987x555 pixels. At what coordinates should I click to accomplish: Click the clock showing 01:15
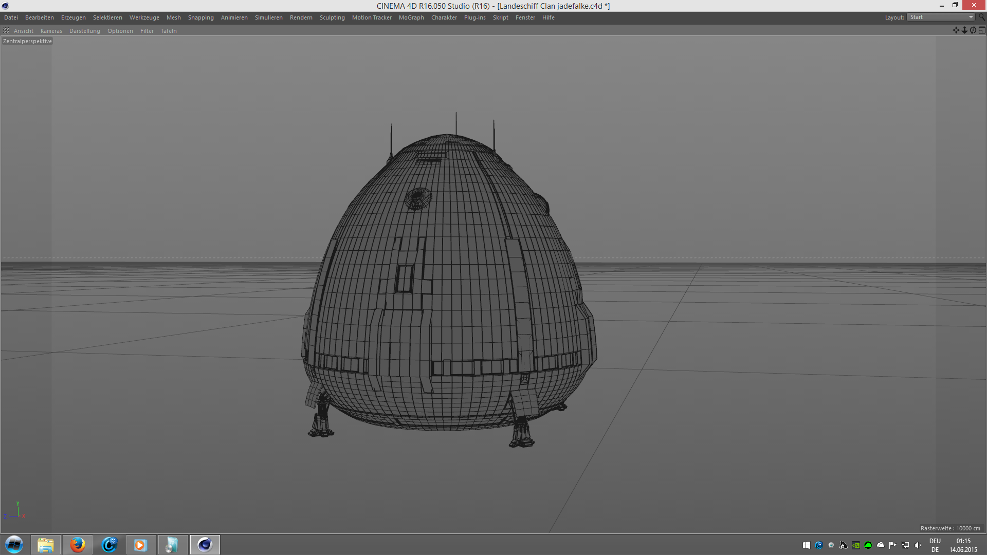click(963, 545)
